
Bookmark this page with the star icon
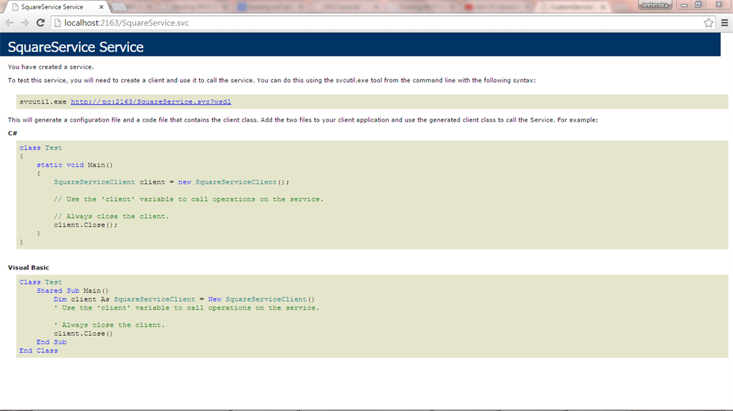pyautogui.click(x=708, y=22)
